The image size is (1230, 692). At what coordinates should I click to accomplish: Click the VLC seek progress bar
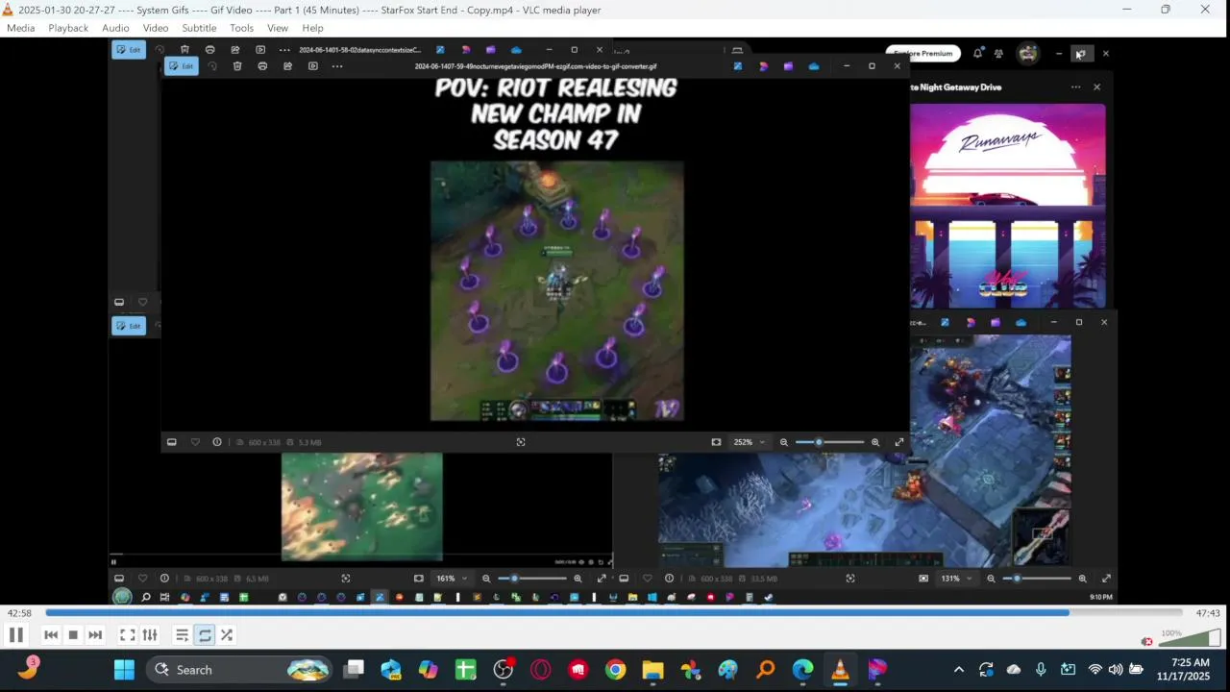pos(614,612)
